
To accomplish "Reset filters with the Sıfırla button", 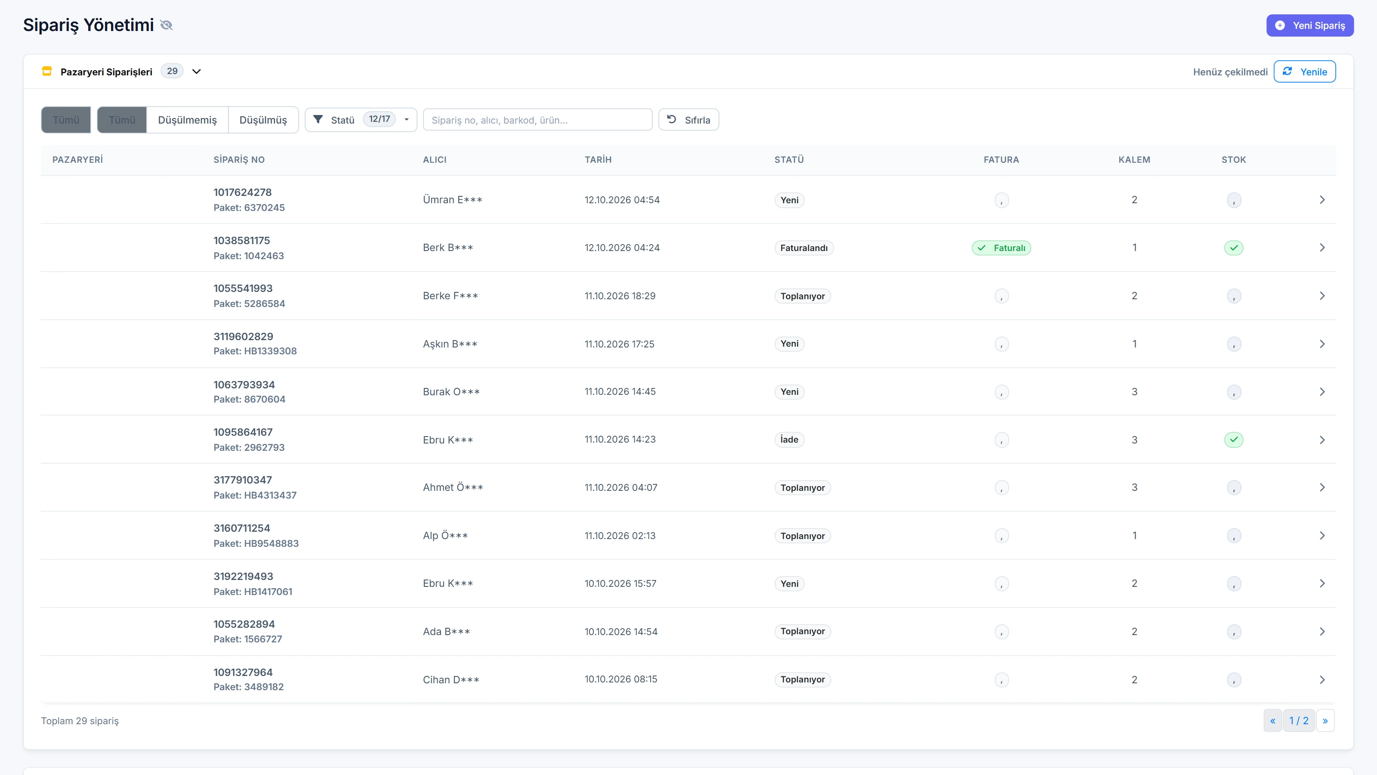I will coord(688,120).
